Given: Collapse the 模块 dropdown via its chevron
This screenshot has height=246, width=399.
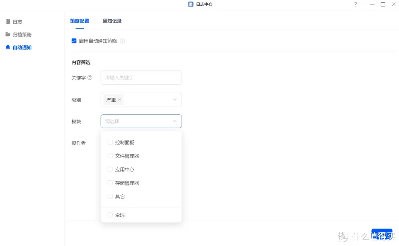Looking at the screenshot, I should (x=174, y=121).
